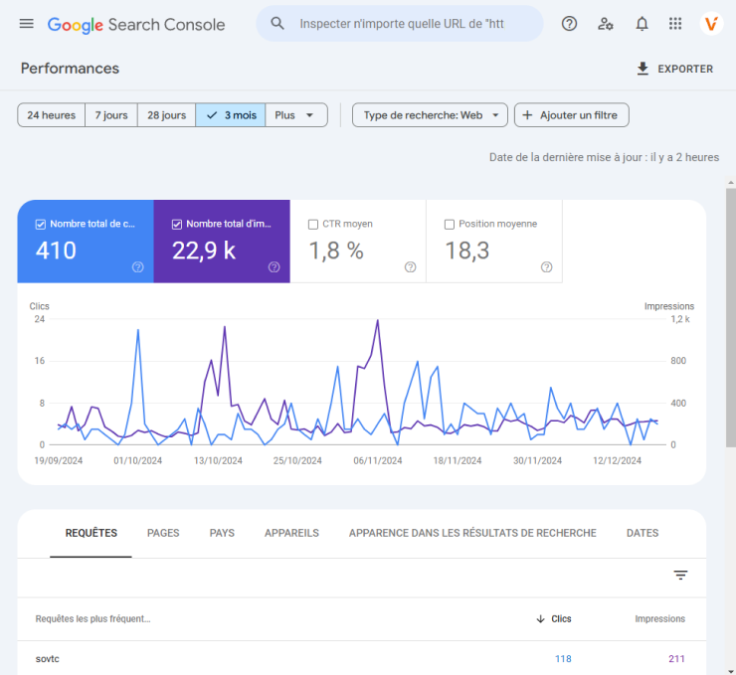
Task: Sort table by Clics column header
Action: point(561,618)
